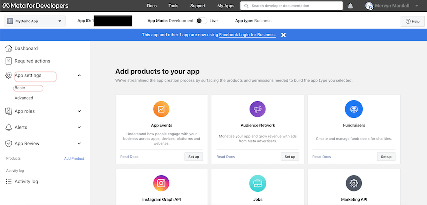The width and height of the screenshot is (427, 205).
Task: Open Facebook Login for Business link
Action: click(x=247, y=35)
